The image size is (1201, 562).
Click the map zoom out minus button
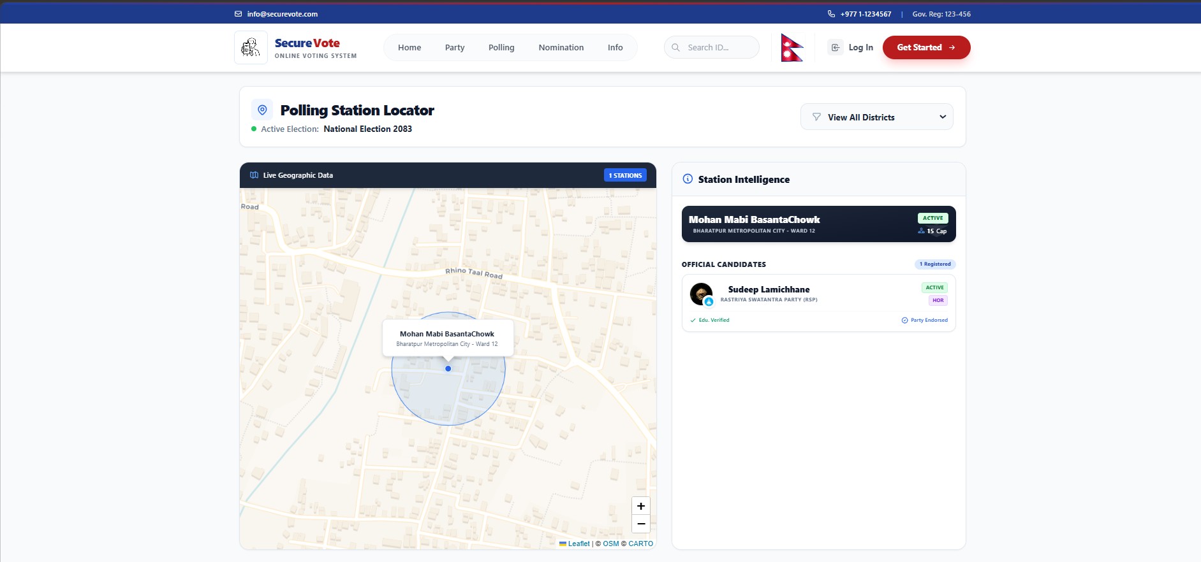coord(640,524)
